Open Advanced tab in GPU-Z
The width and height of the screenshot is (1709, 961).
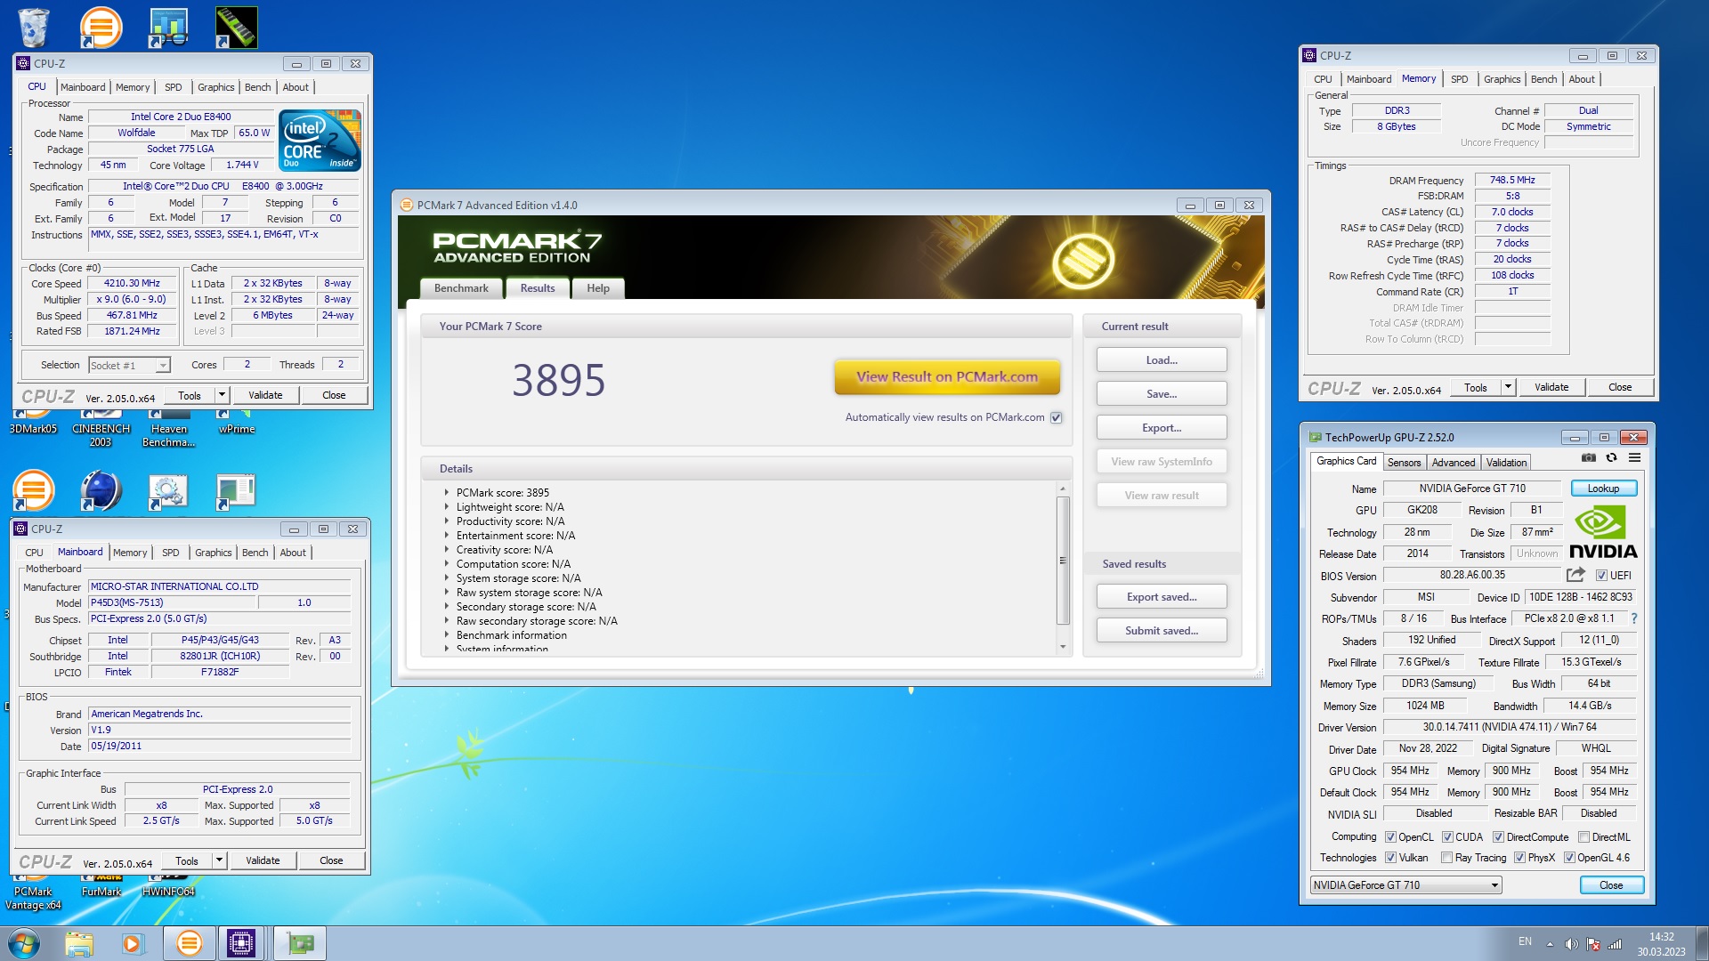click(x=1454, y=463)
